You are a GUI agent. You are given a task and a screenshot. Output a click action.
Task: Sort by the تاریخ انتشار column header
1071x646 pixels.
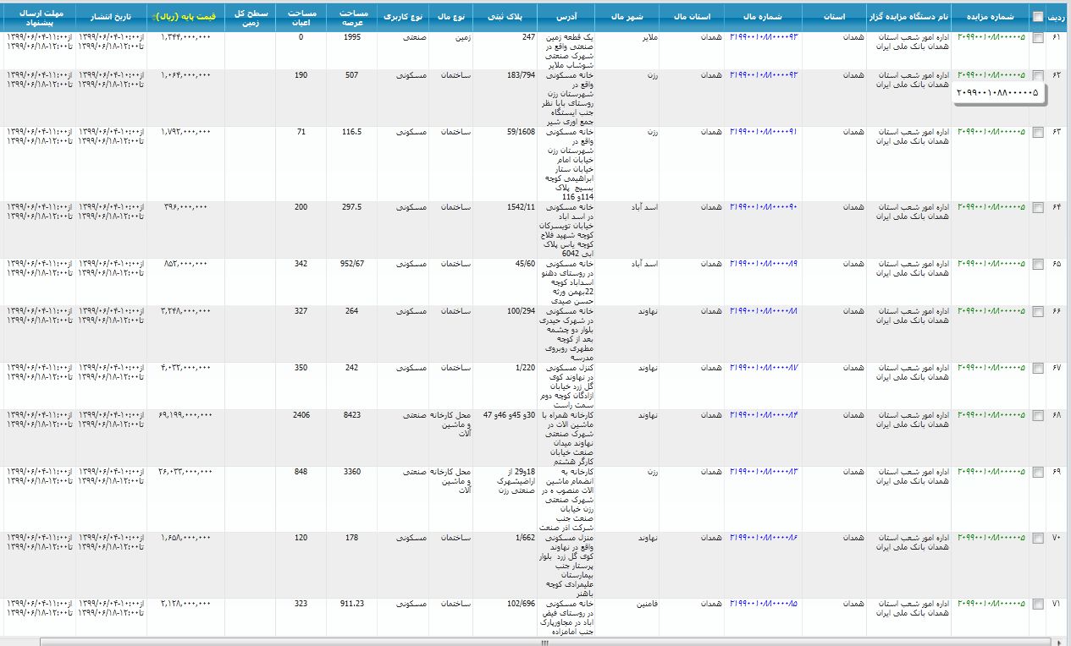tap(112, 16)
